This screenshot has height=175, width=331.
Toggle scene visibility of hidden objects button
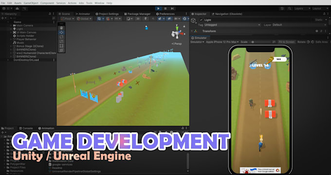[169, 18]
